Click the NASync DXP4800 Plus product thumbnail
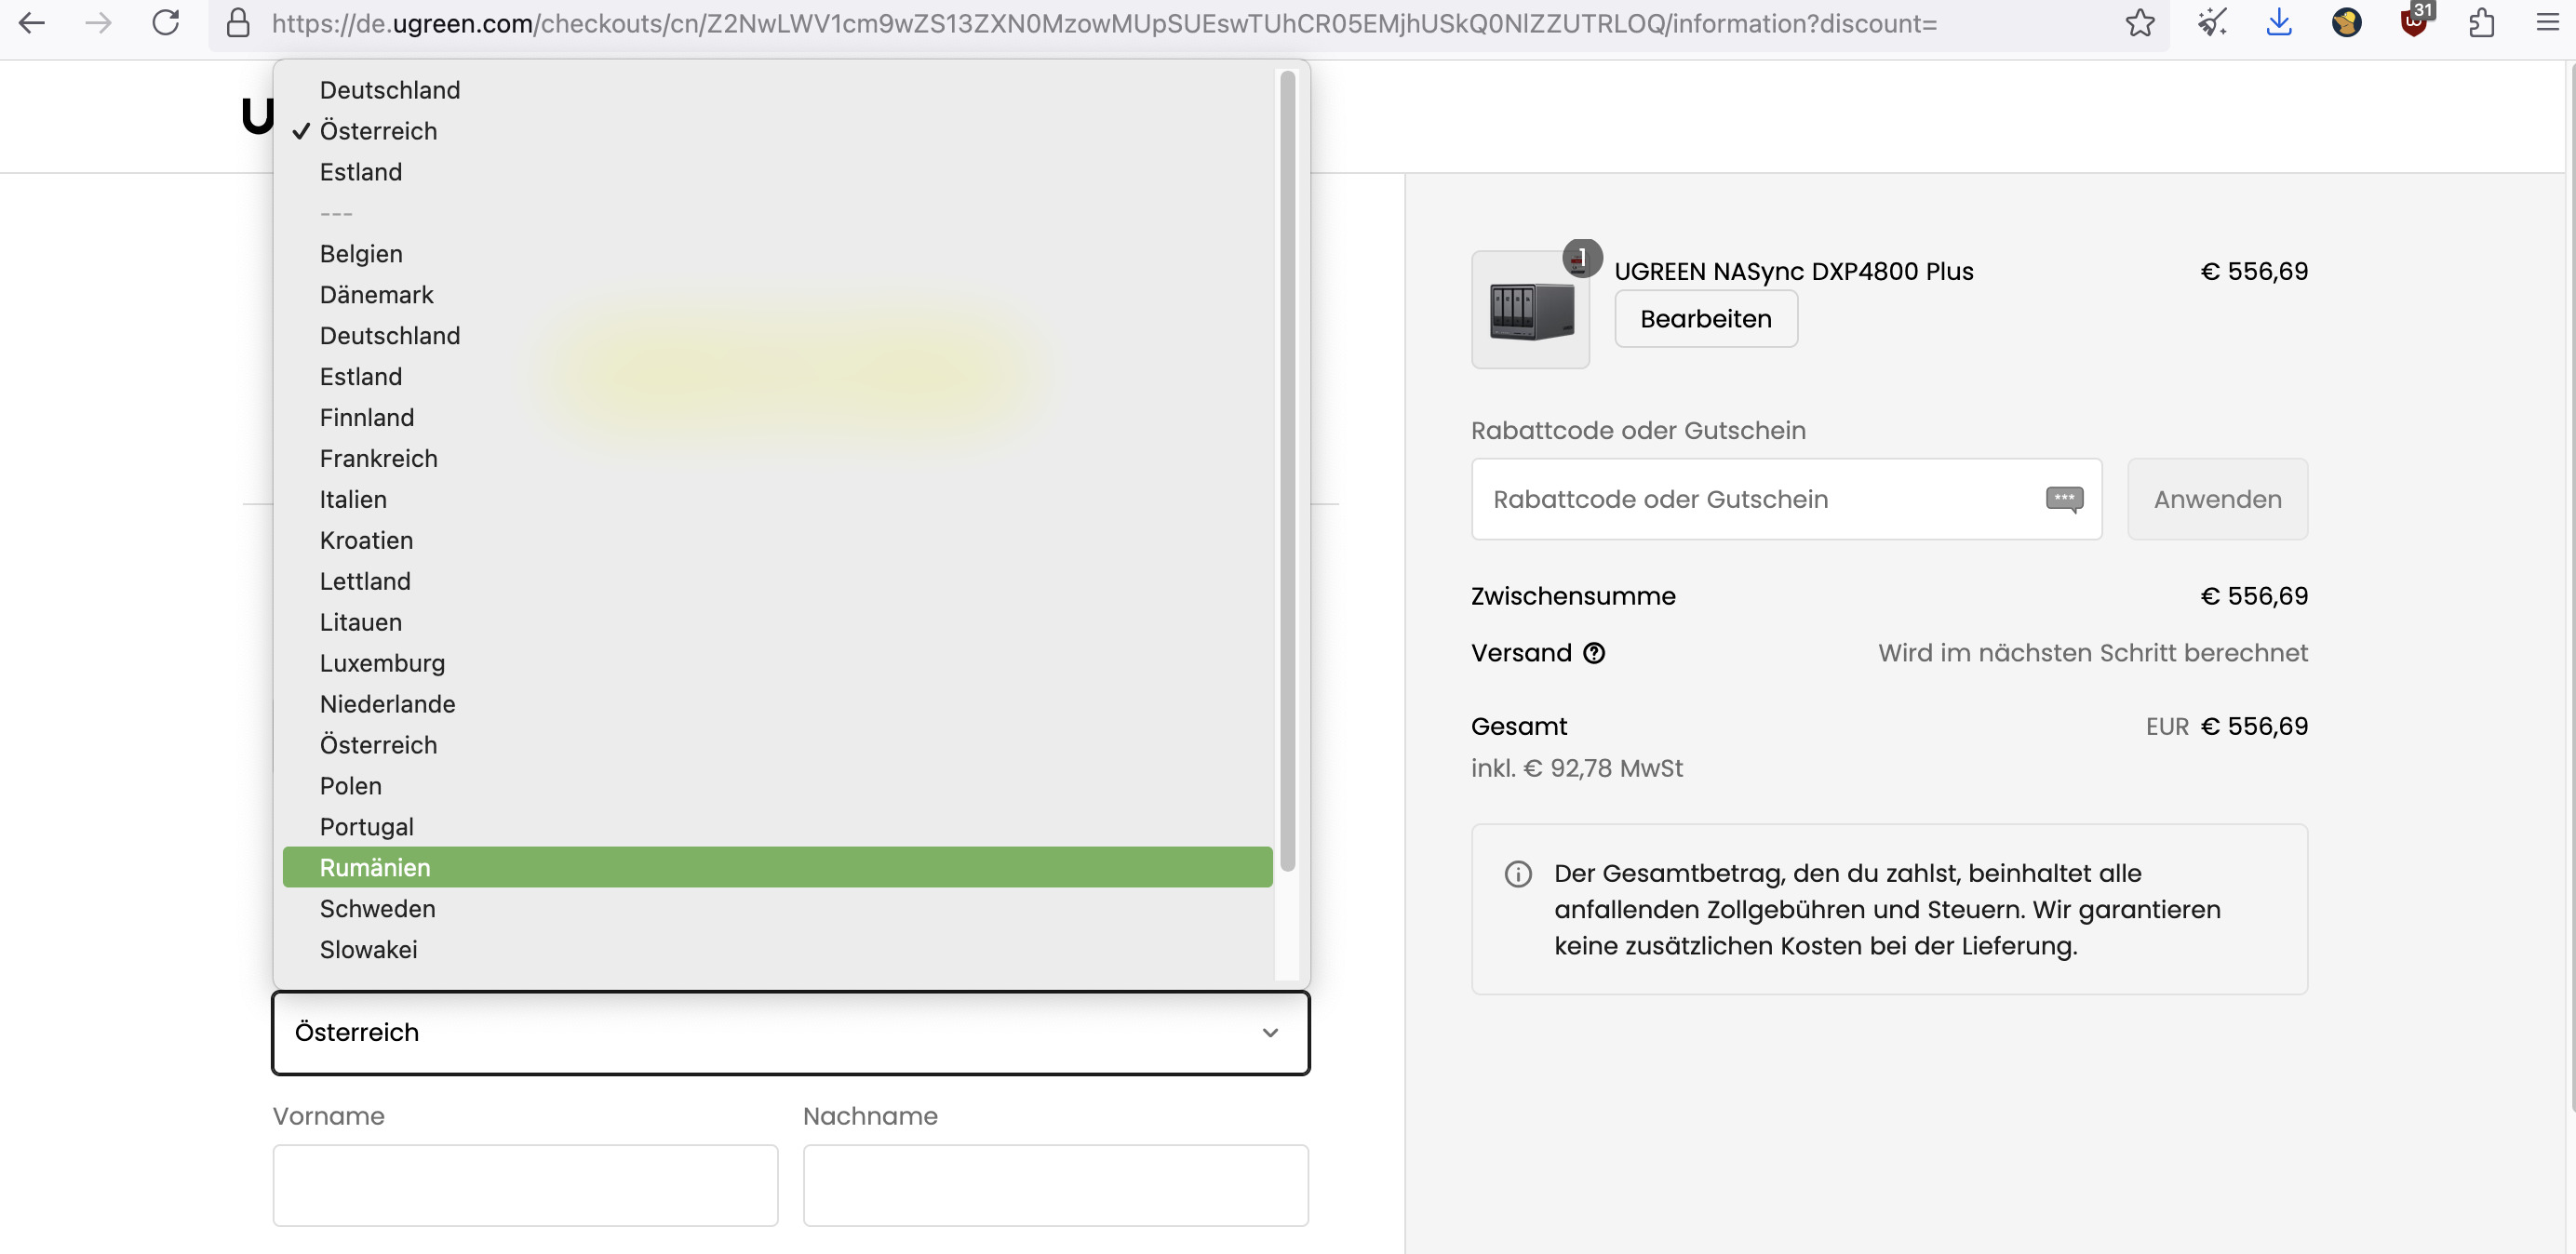2576x1254 pixels. click(1530, 310)
